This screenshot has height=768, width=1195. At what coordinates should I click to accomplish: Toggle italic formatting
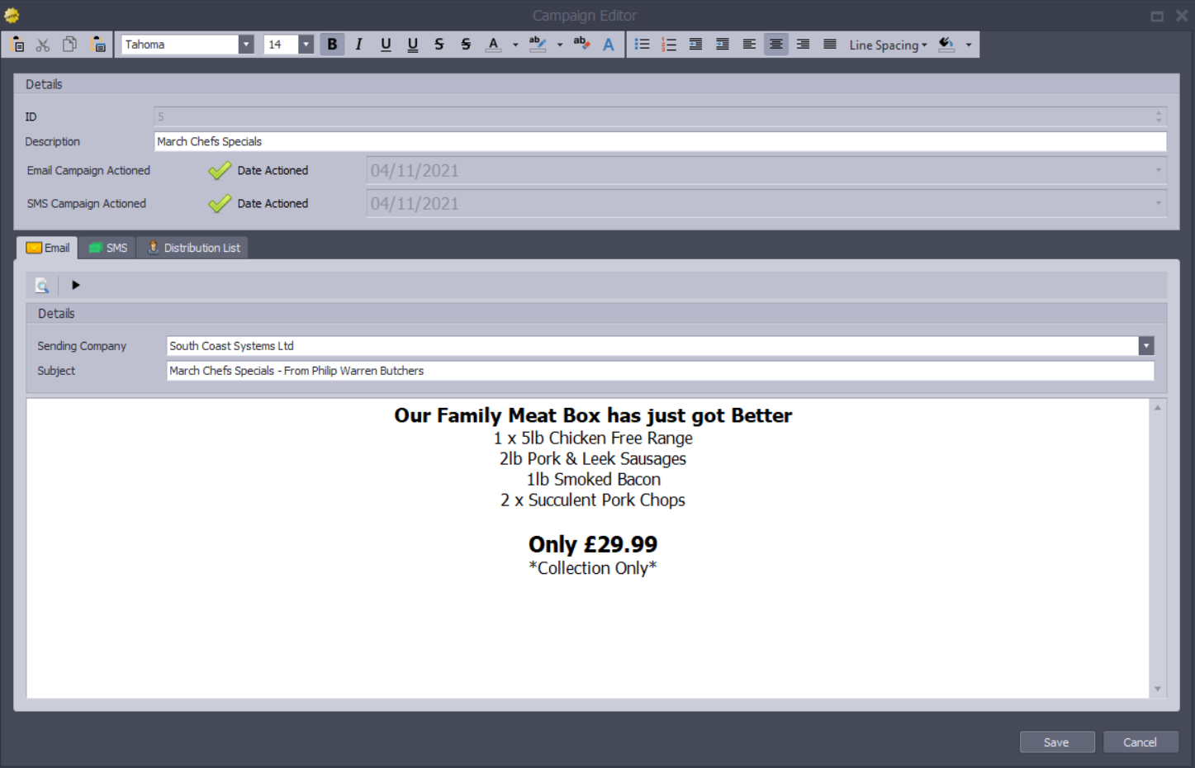pos(358,45)
